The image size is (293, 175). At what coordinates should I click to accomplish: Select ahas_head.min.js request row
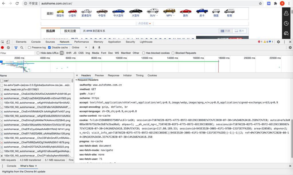click(35, 90)
